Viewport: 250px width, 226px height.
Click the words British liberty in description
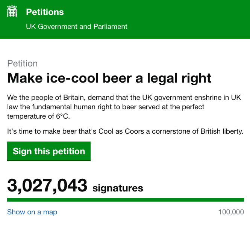[222, 131]
